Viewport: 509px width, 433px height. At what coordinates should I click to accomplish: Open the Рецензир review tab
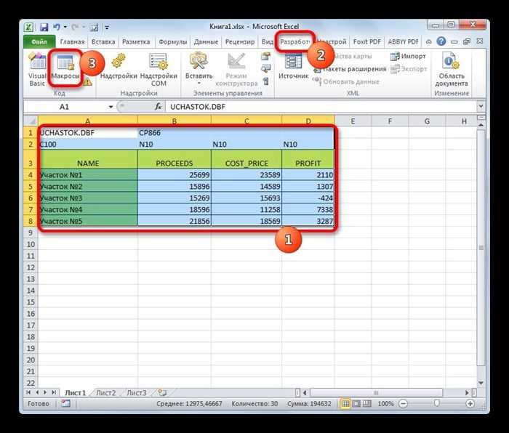(240, 42)
